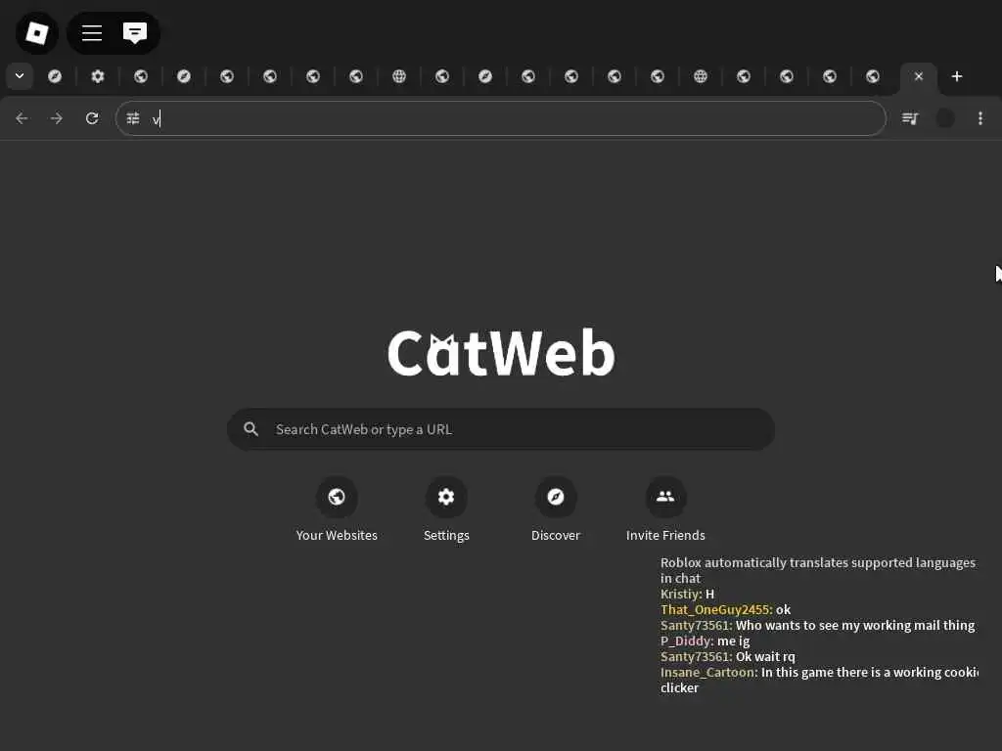Screen dimensions: 1002x751
Task: Toggle the Roblox chat window icon
Action: click(x=135, y=32)
